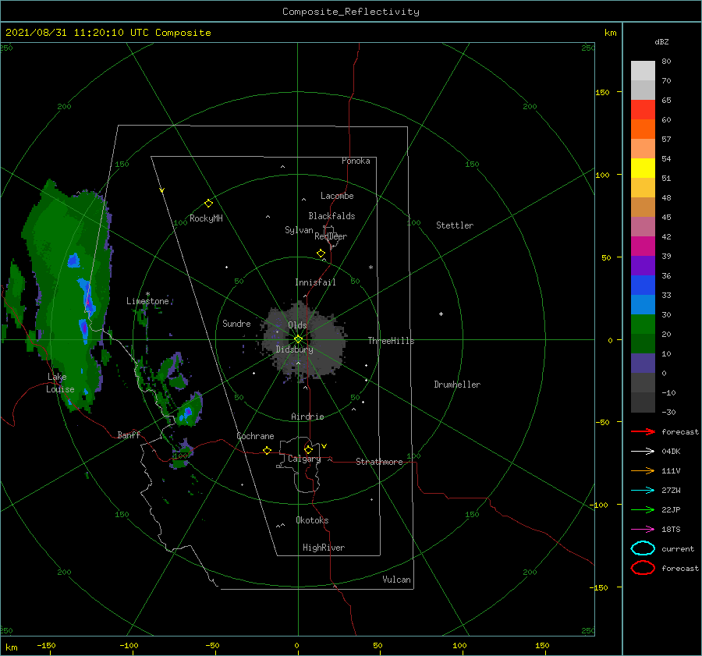Click the cyan 27ZW arrow icon
Image resolution: width=702 pixels, height=656 pixels.
(643, 491)
